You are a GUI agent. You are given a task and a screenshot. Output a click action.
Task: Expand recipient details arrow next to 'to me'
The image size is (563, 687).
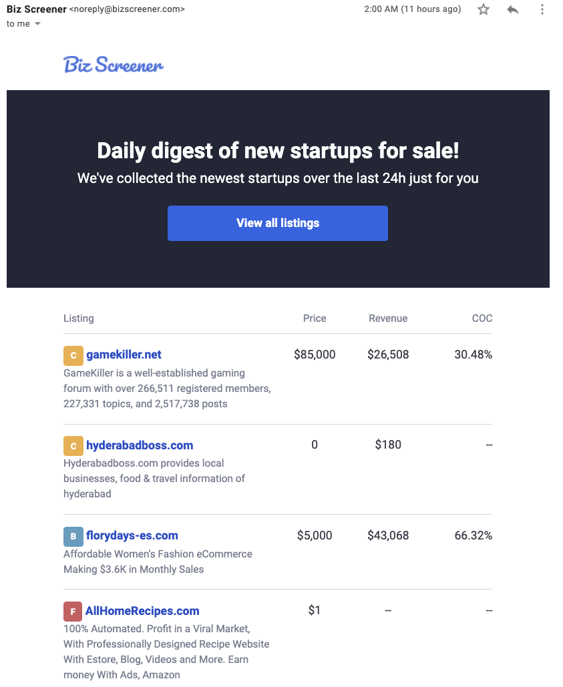pos(37,24)
